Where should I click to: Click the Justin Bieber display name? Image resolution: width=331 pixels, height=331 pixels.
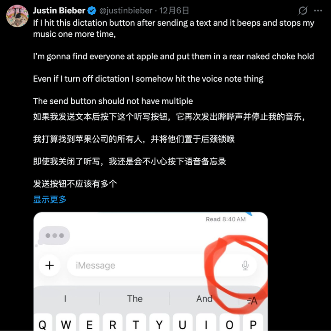pyautogui.click(x=59, y=11)
